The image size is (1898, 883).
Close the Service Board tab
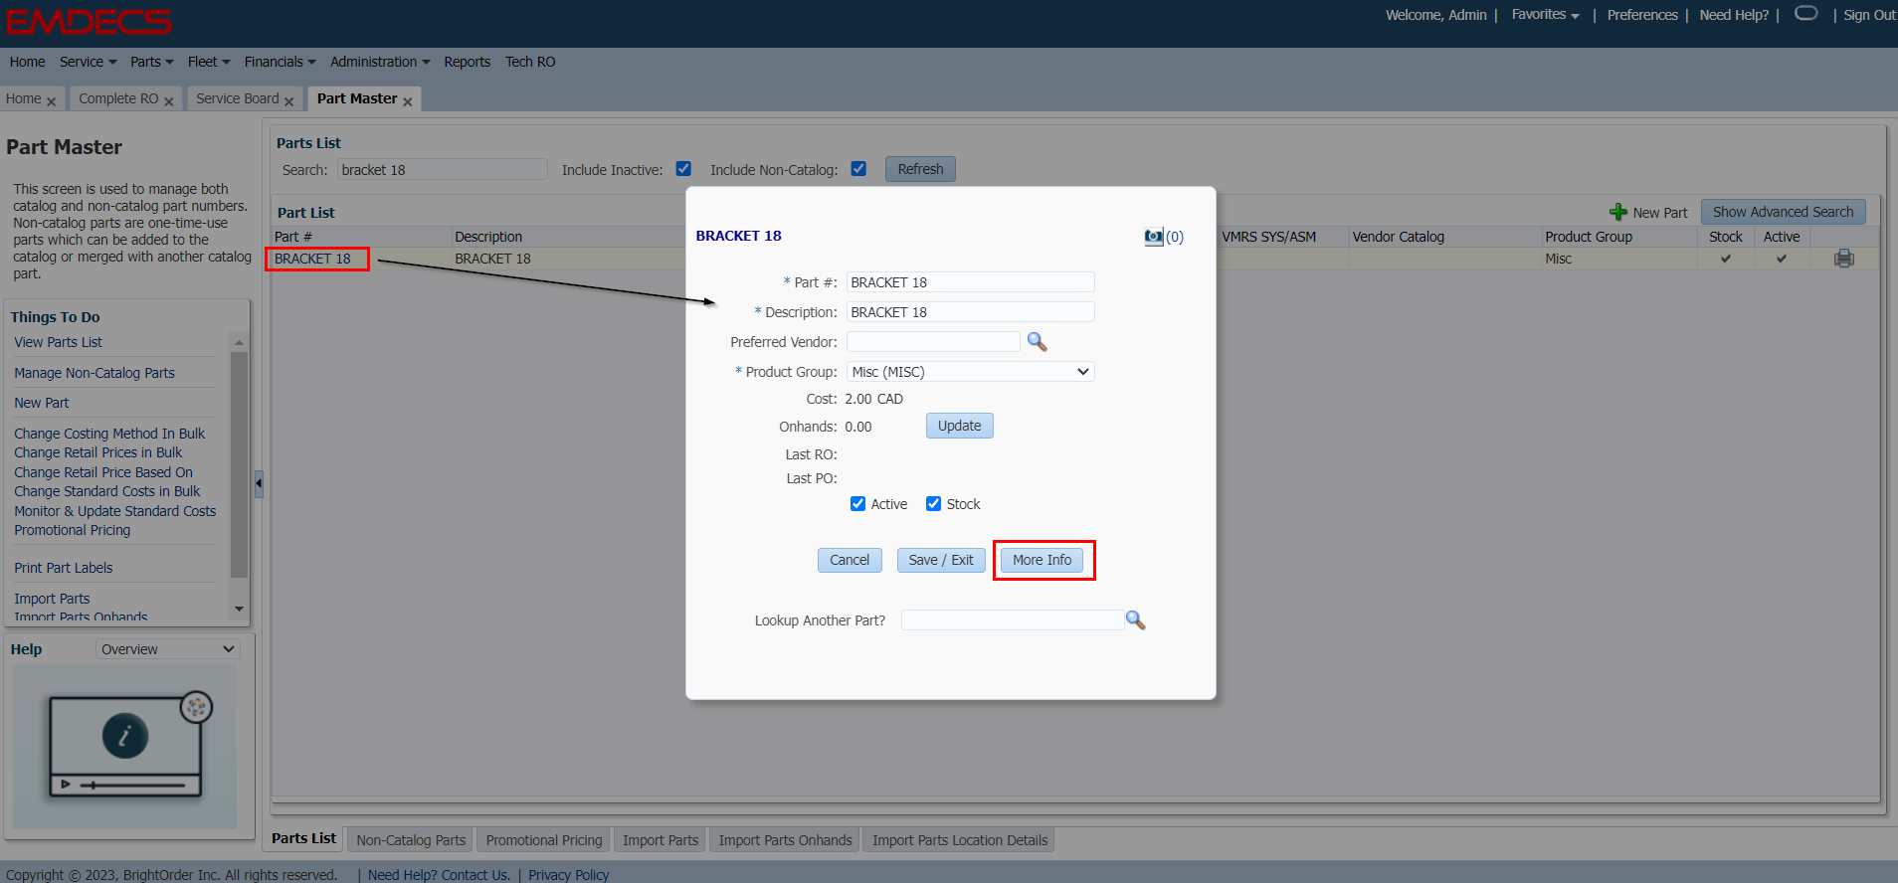point(289,101)
